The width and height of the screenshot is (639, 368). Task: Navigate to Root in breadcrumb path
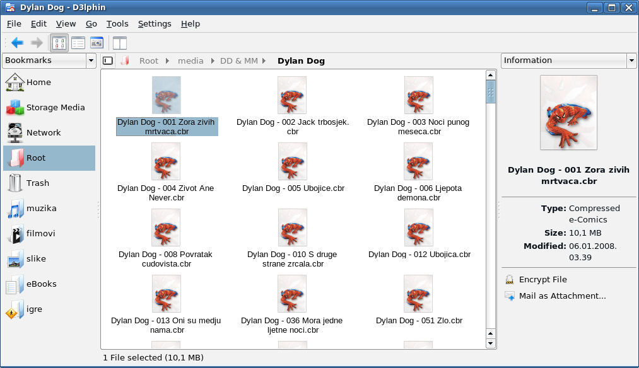tap(149, 60)
